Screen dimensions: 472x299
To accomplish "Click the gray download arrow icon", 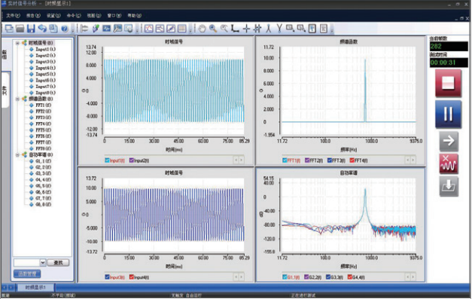I will click(x=449, y=187).
